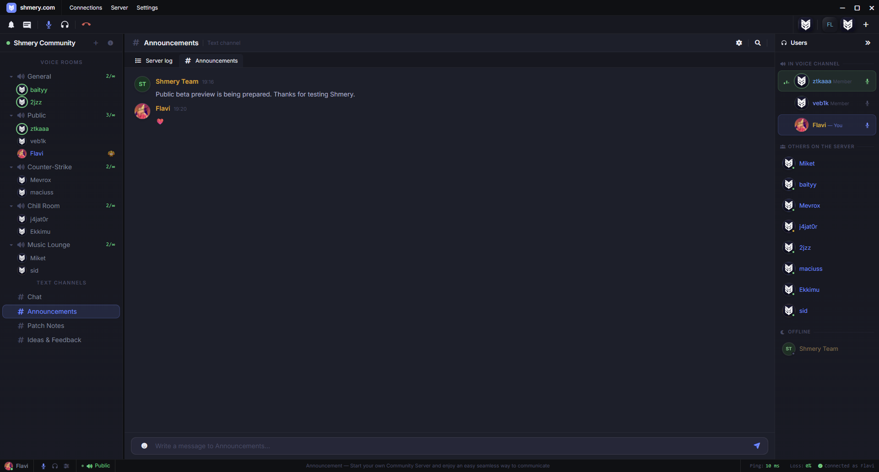Click the heart reaction in Flavi's message

[x=160, y=121]
